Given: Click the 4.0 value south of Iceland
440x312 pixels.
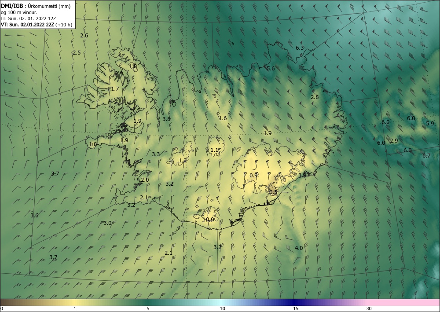Looking at the screenshot, I should (x=299, y=248).
